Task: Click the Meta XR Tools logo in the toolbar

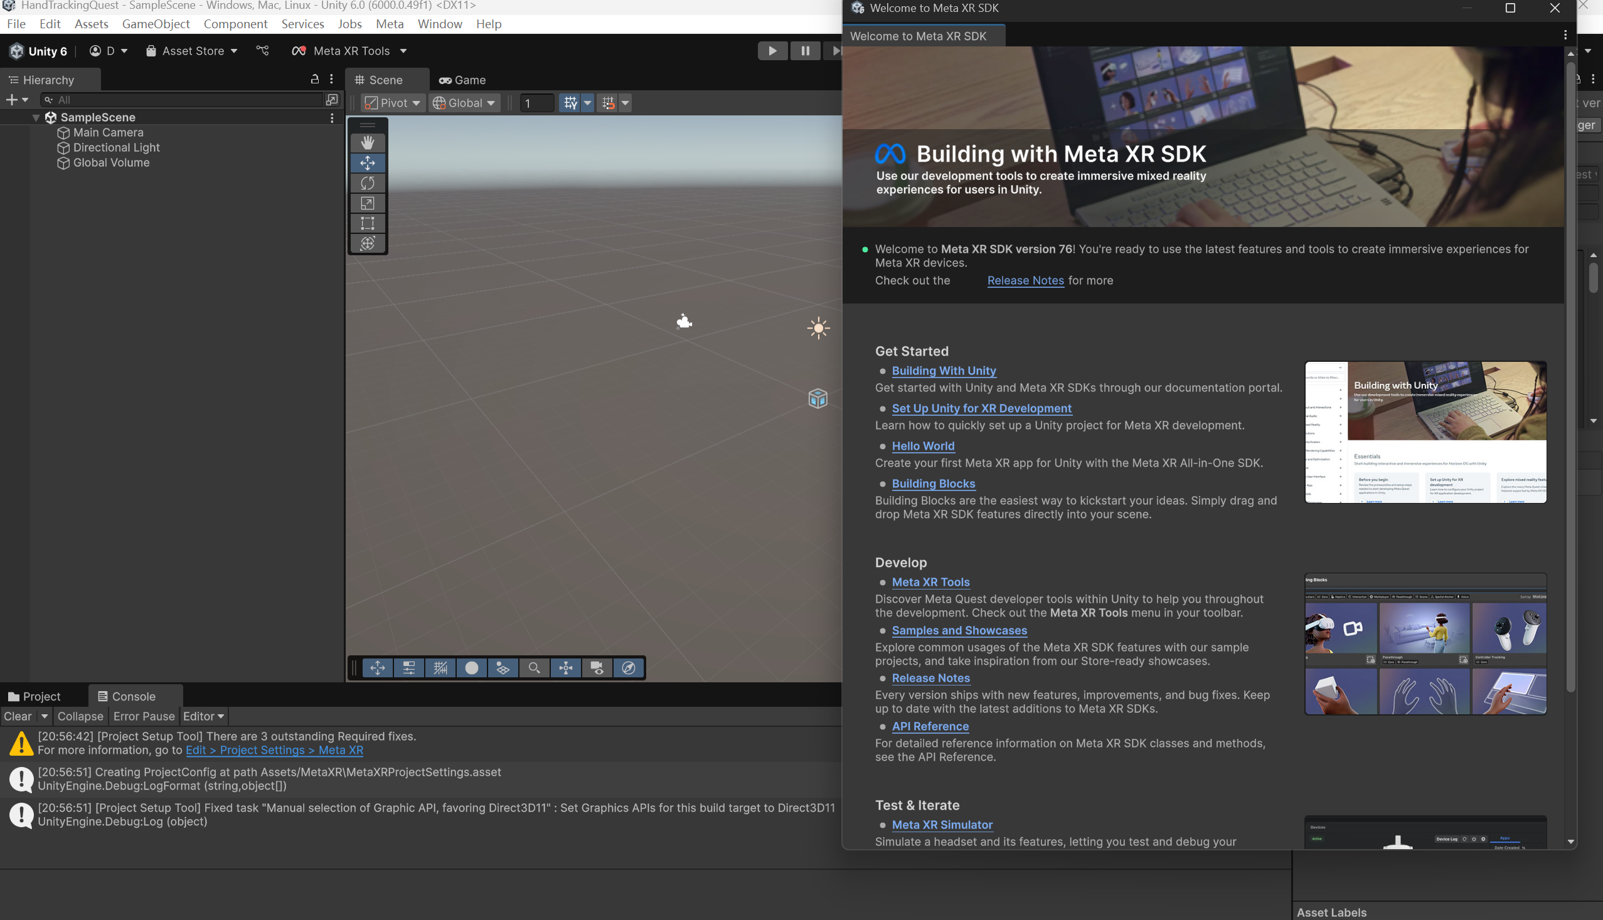Action: [x=299, y=51]
